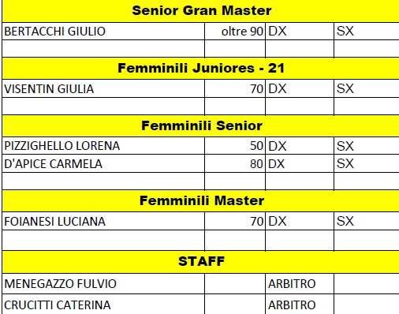Click the weight 80 cell for D'Apice

pos(235,163)
